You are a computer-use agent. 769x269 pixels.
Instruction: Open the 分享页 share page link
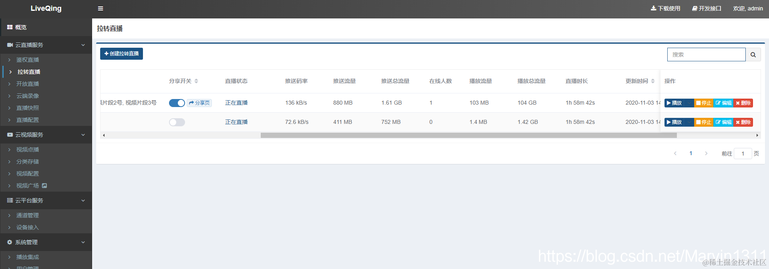coord(199,103)
